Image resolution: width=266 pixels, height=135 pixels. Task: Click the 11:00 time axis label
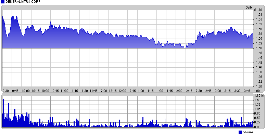coord(64,91)
